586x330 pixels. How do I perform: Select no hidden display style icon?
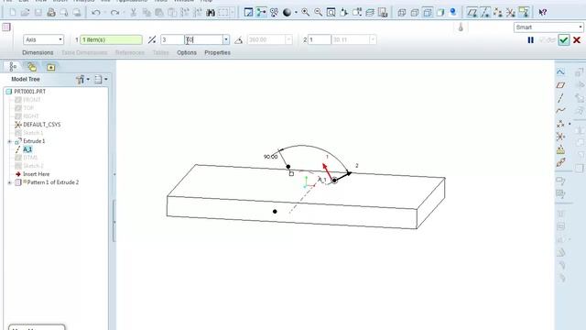[x=428, y=13]
